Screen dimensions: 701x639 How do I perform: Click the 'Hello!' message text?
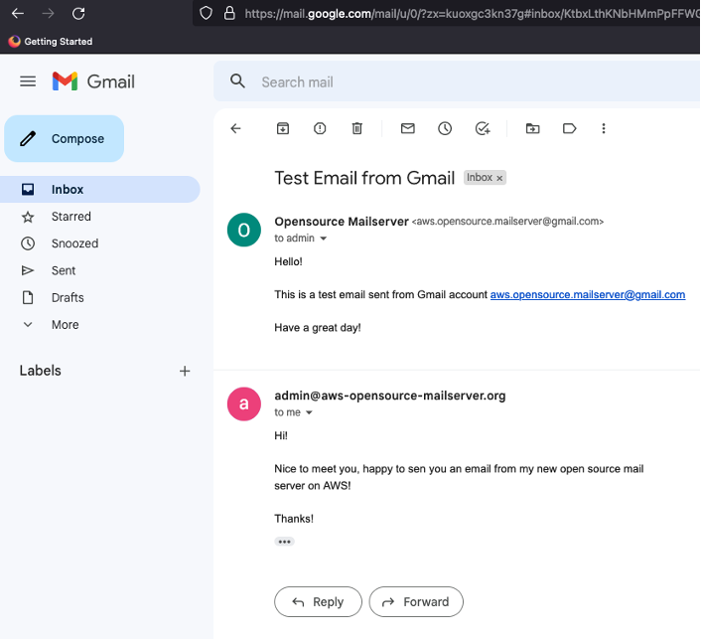coord(288,261)
